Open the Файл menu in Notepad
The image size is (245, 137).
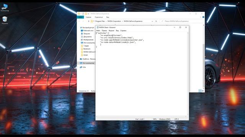coord(98,30)
